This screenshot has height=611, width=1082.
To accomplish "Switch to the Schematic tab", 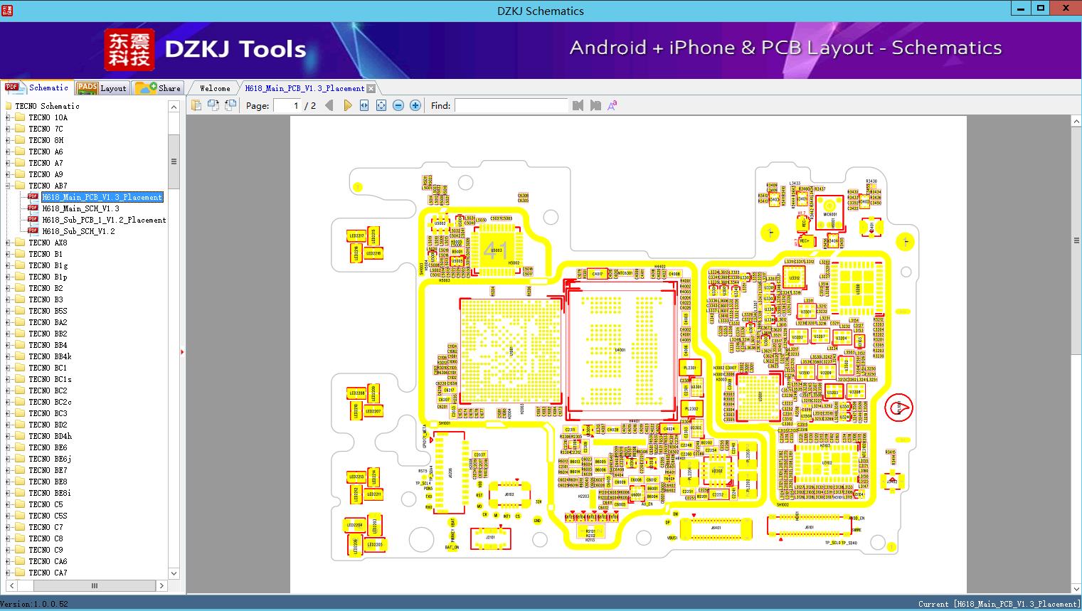I will coord(37,87).
